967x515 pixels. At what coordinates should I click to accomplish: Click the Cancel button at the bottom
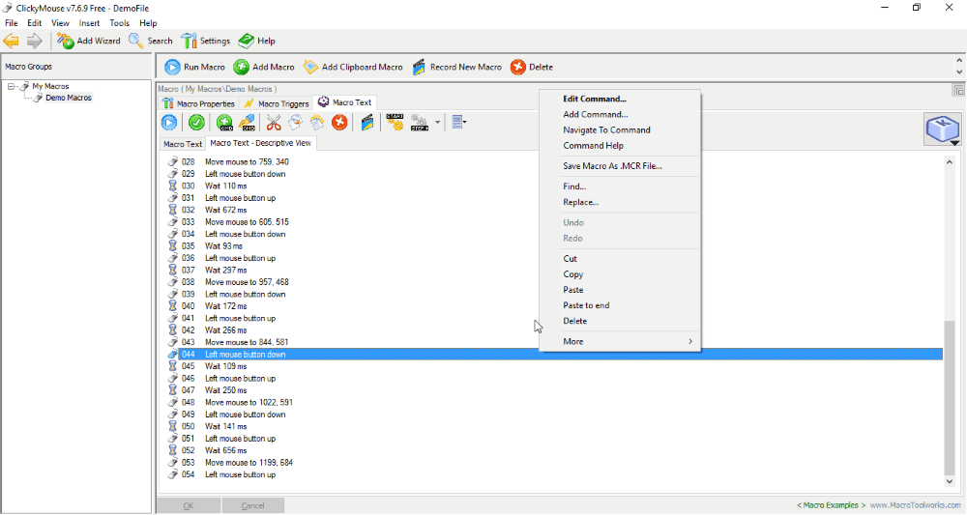pos(252,505)
